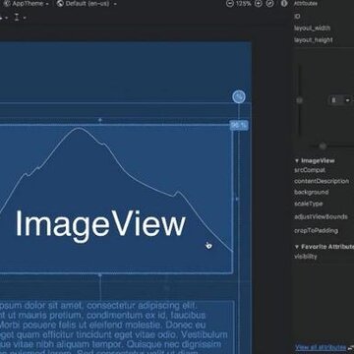Click the Attributes panel title
Screen dimensions: 354x354
[306, 4]
